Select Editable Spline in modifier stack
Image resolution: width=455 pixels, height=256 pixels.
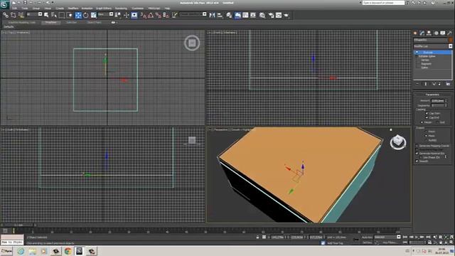pos(427,56)
